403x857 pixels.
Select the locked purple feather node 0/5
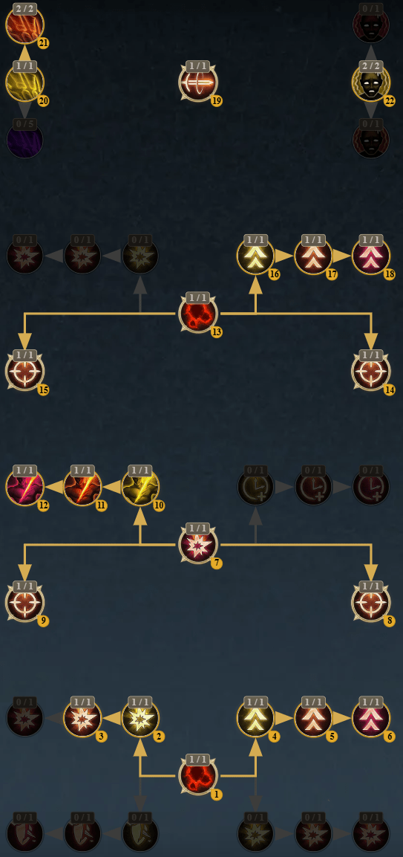25,140
